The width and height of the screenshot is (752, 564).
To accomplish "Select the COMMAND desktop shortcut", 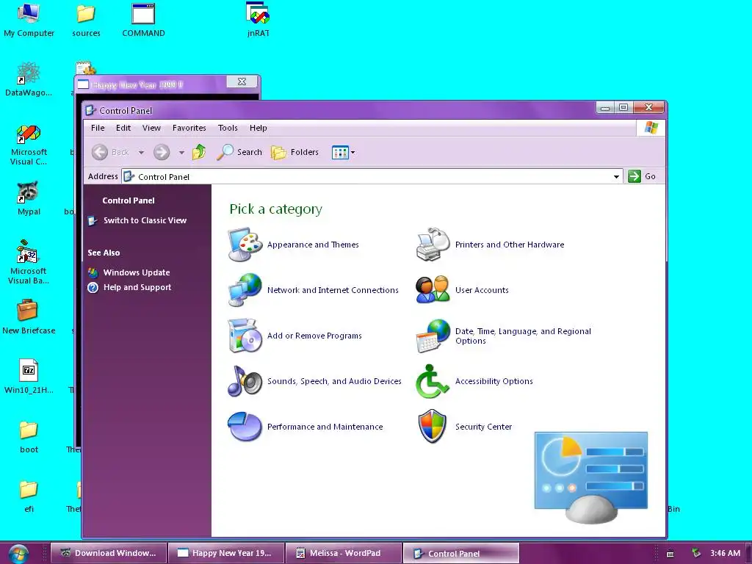I will pyautogui.click(x=143, y=20).
